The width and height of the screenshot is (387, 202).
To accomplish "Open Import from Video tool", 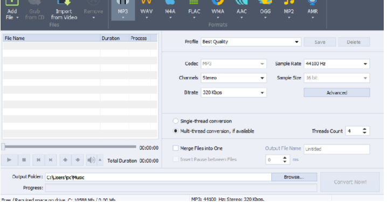I will coord(64,10).
